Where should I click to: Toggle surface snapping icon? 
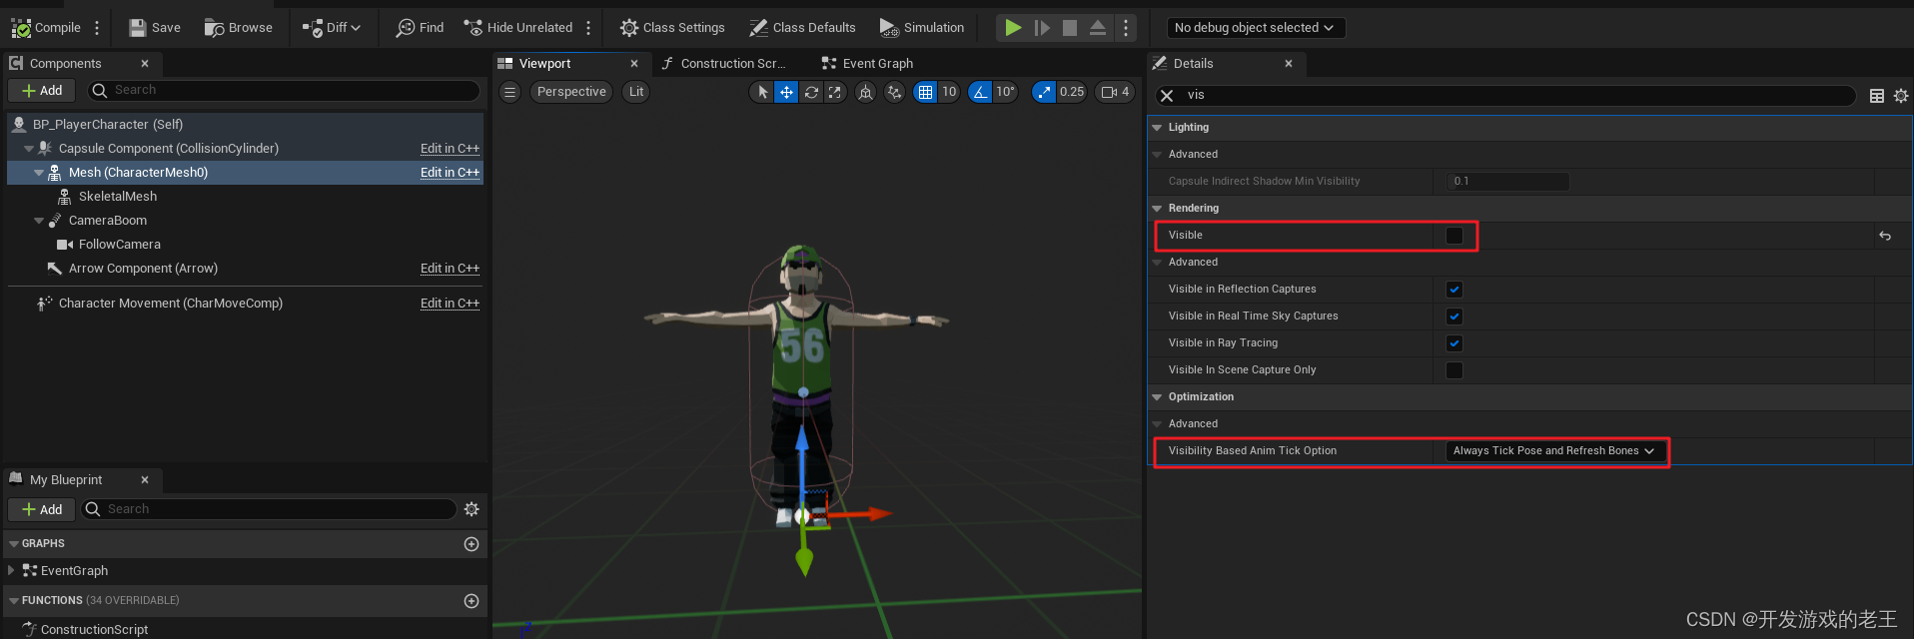coord(895,92)
